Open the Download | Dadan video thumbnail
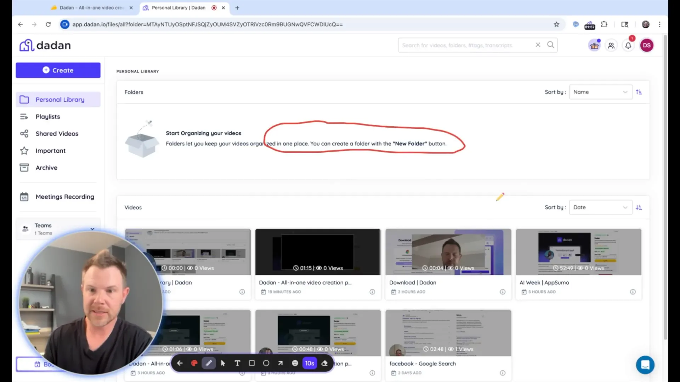 coord(448,252)
